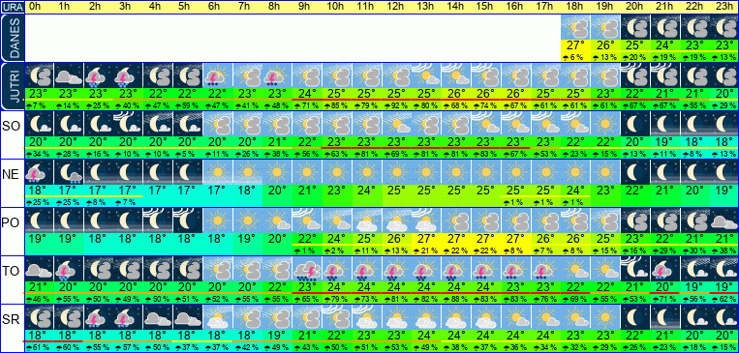This screenshot has width=739, height=353.
Task: Select the SR 10h windy sun icon
Action: pos(337,316)
